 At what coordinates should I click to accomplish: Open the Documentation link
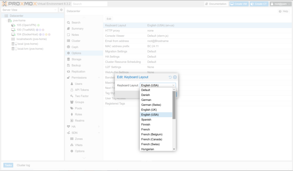(216, 4)
